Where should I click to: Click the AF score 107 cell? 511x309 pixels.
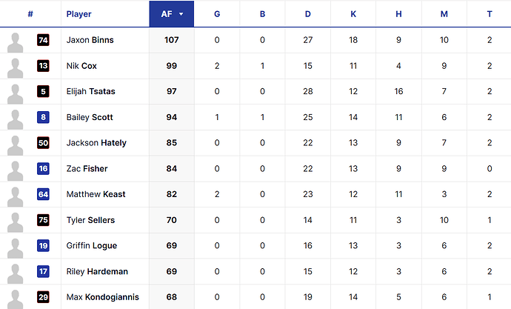tap(172, 40)
